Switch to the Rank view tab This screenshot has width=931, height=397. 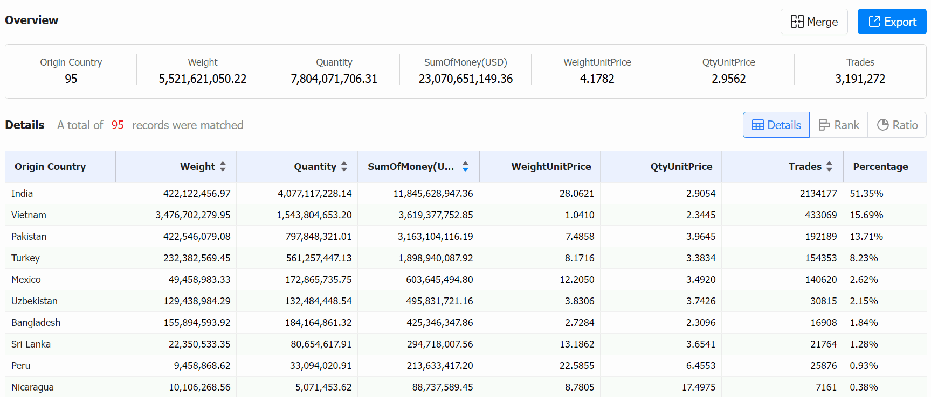point(839,125)
